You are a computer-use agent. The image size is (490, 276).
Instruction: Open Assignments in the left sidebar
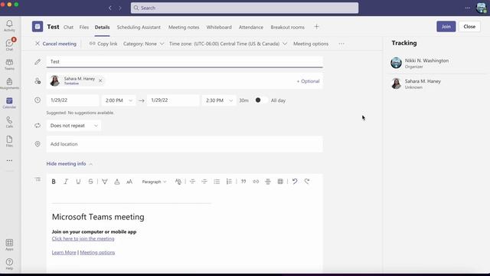[9, 84]
